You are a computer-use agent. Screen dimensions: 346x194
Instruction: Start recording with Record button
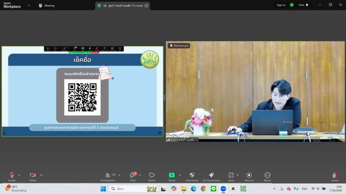(x=249, y=177)
